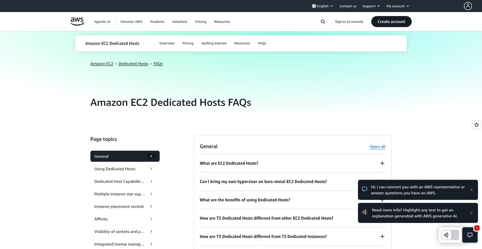Open the search magnifier icon

click(323, 22)
